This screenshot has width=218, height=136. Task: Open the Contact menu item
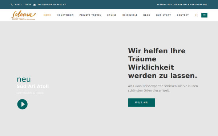pos(183,15)
